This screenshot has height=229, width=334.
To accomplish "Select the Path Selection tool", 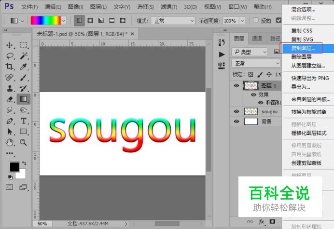I will pyautogui.click(x=10, y=132).
